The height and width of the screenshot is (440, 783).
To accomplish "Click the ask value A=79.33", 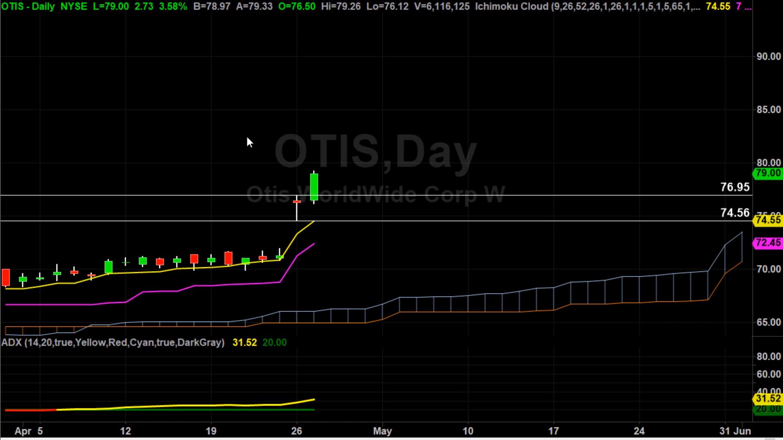I will coord(254,7).
